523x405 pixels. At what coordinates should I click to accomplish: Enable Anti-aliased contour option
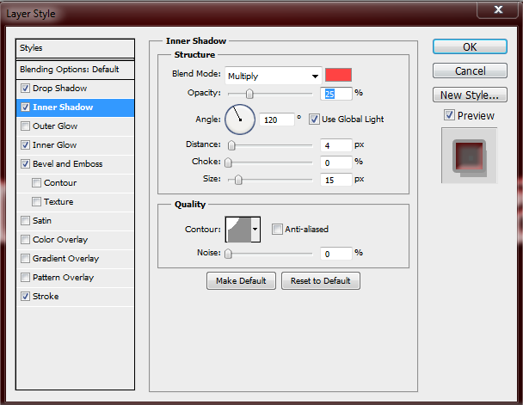click(277, 230)
